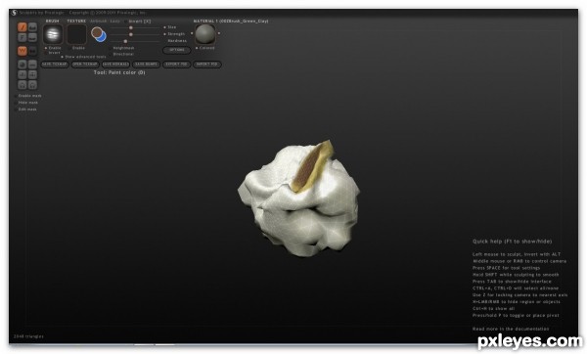Toggle the orange W wireframe icon
The image size is (587, 354).
[23, 50]
